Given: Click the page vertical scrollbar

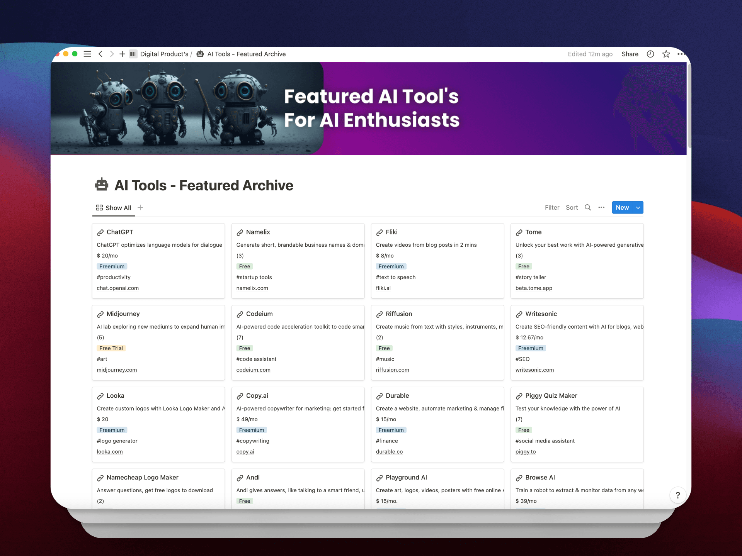Looking at the screenshot, I should coord(689,105).
